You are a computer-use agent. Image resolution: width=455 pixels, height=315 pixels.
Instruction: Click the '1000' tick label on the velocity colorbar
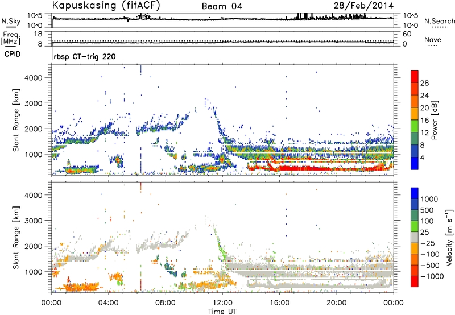pyautogui.click(x=429, y=199)
